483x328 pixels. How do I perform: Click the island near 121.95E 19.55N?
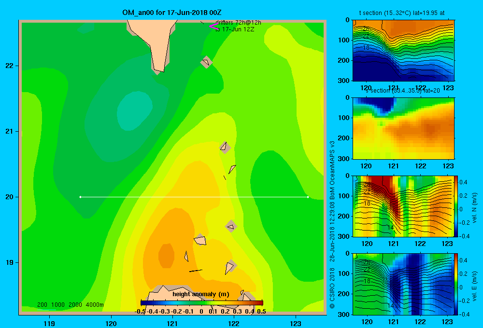(231, 227)
